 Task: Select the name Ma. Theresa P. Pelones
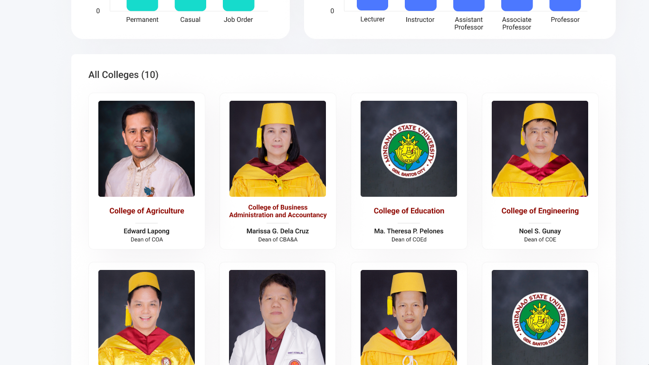click(x=409, y=231)
